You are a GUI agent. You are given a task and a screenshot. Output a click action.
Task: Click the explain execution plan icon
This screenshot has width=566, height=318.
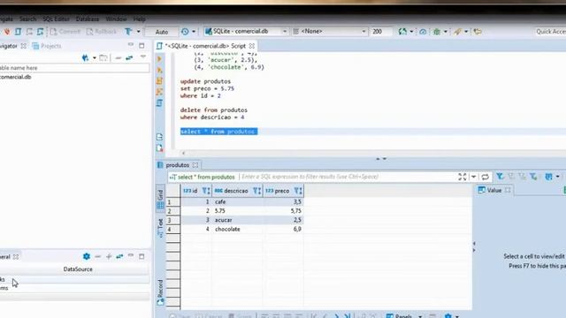click(x=159, y=92)
